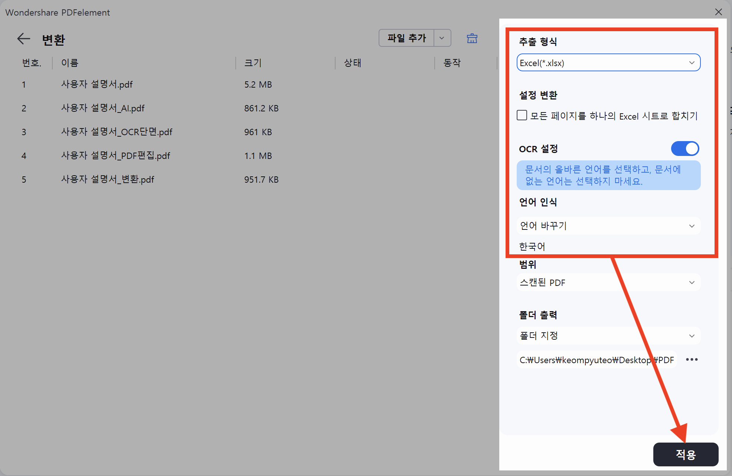Screen dimensions: 732x476
Task: Expand the 파일 추가 dropdown arrow
Action: tap(442, 38)
